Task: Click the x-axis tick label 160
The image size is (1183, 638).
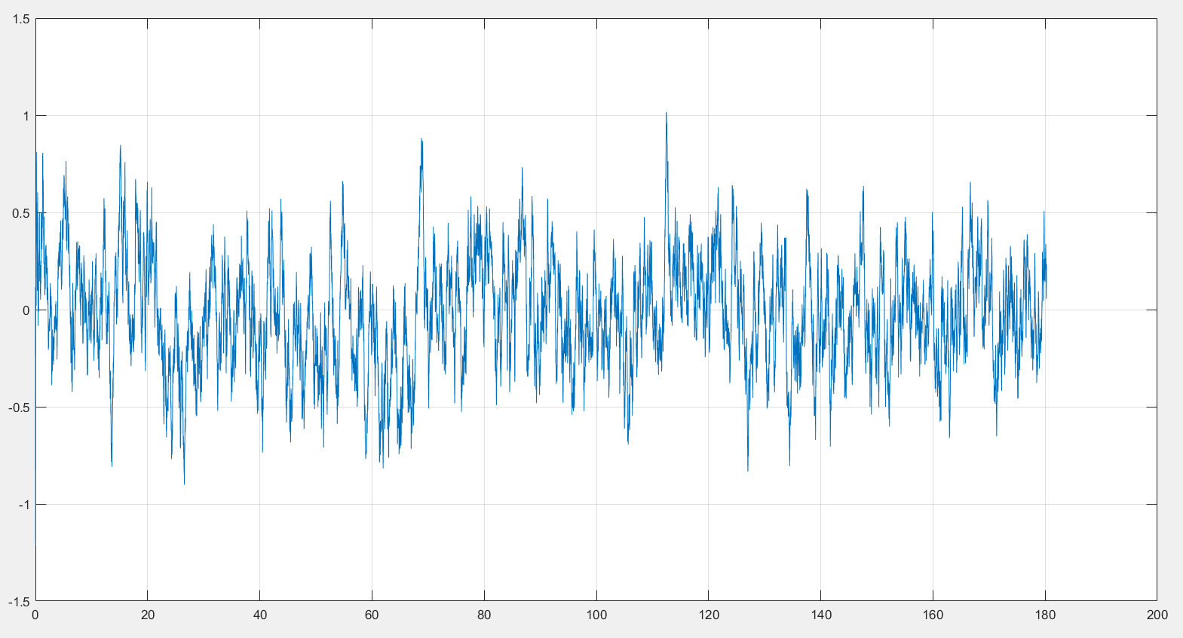Action: pos(933,615)
